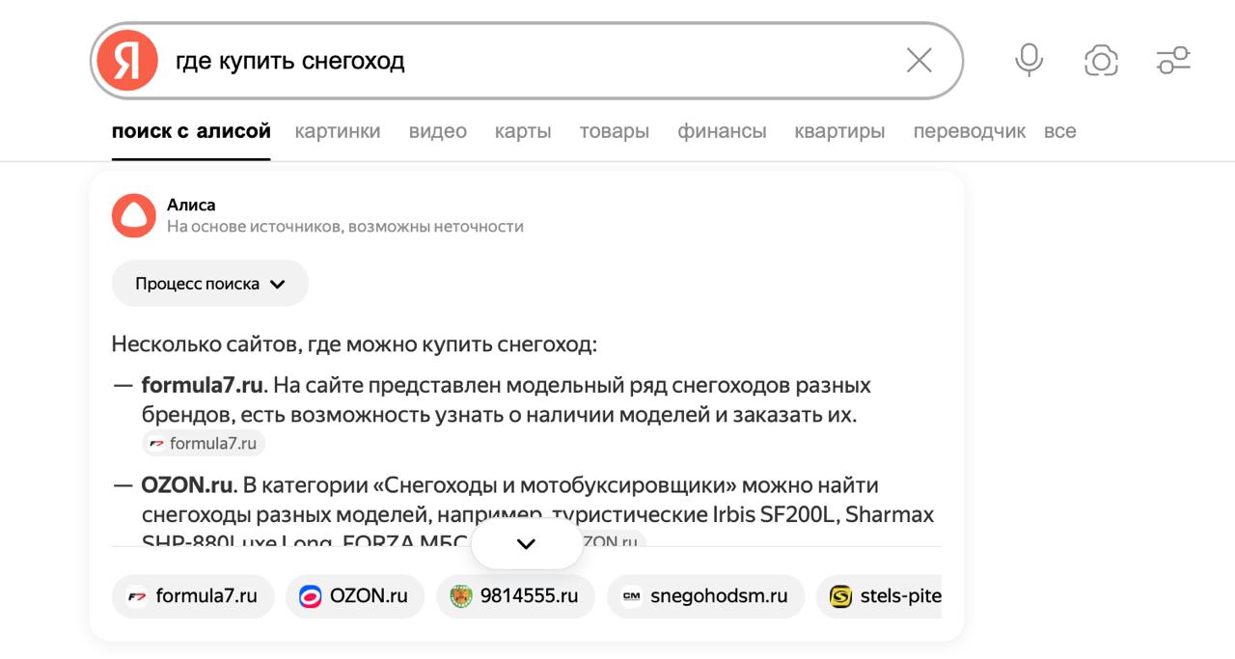Open search settings with the sliders icon
The image size is (1235, 659).
[1173, 60]
